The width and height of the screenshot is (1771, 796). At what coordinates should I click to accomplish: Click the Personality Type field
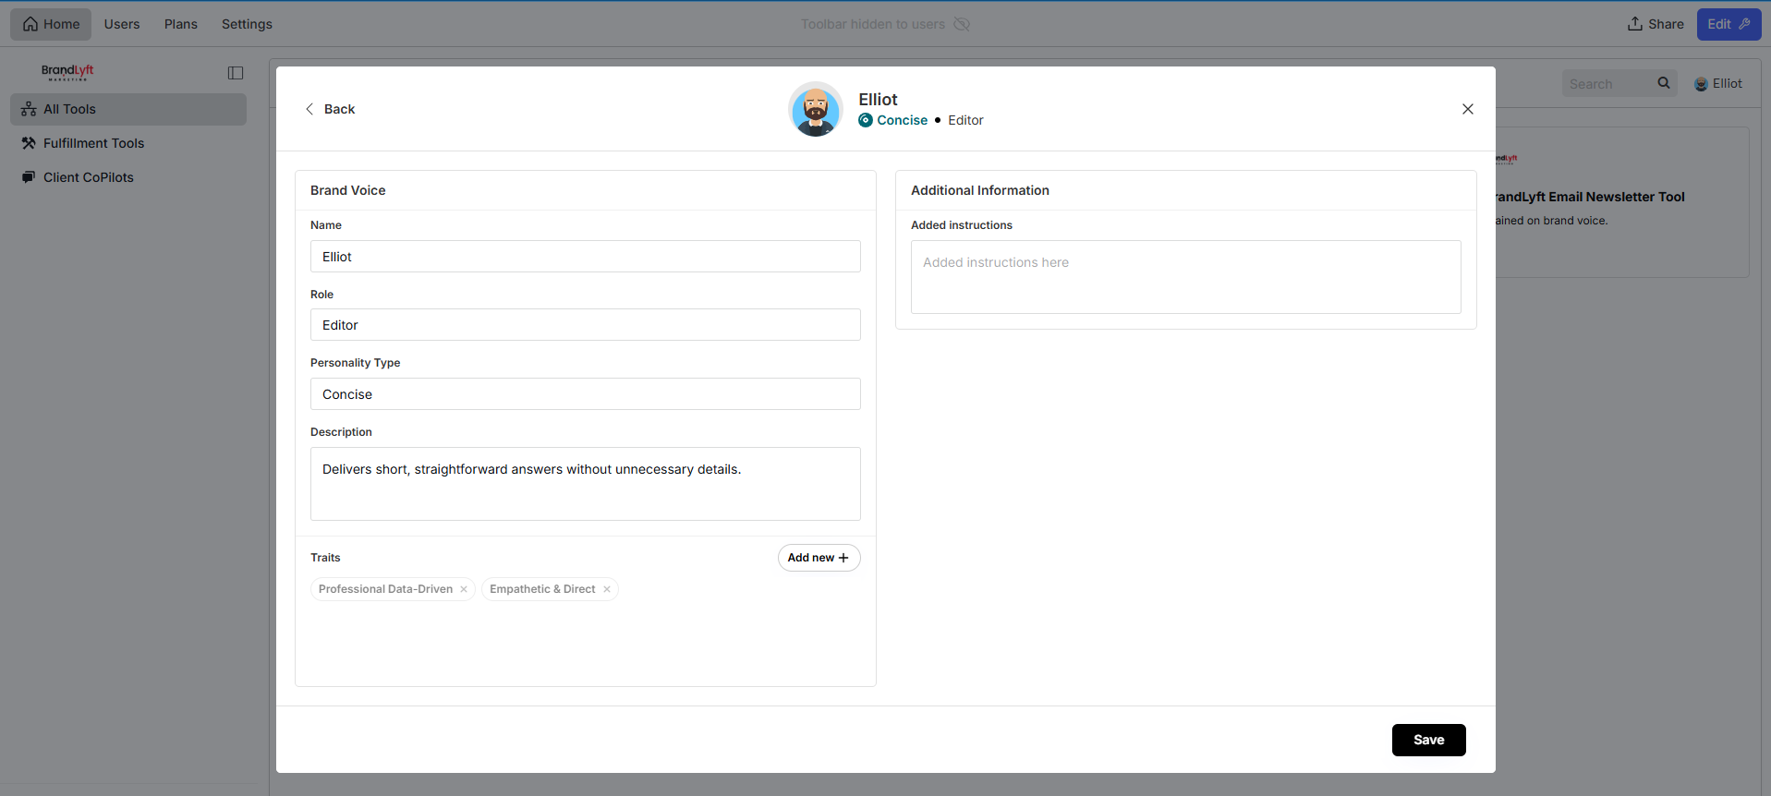click(x=585, y=394)
